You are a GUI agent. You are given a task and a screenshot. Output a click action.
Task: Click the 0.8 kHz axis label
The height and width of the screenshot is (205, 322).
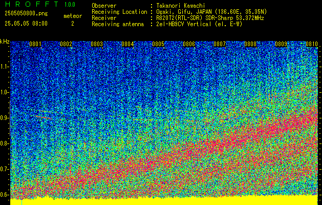coord(4,143)
